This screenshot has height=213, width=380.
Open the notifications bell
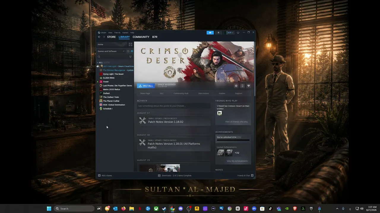coord(218,33)
